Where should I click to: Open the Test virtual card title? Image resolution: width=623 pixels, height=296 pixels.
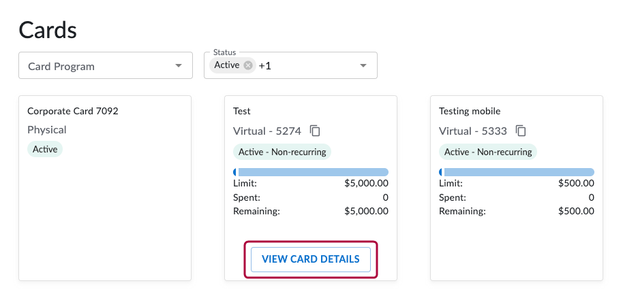(x=242, y=111)
